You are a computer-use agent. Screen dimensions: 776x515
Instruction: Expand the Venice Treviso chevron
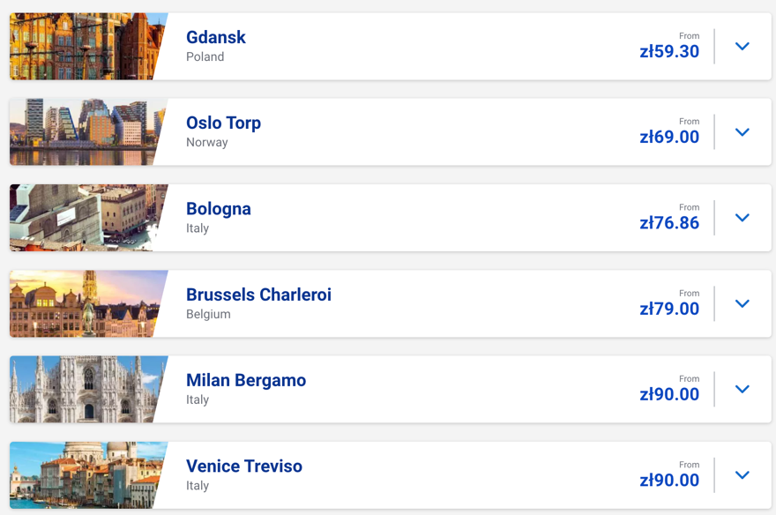[x=742, y=475]
